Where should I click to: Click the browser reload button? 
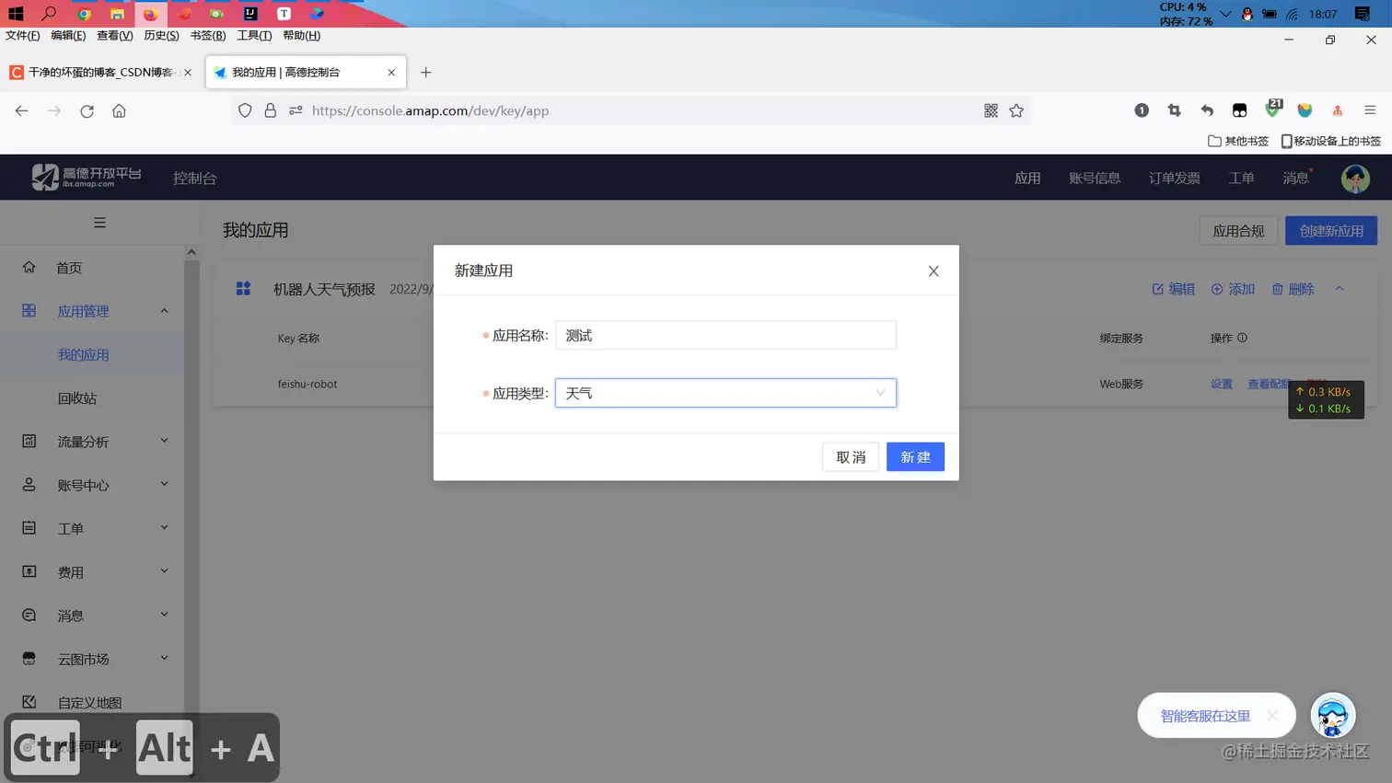[87, 110]
